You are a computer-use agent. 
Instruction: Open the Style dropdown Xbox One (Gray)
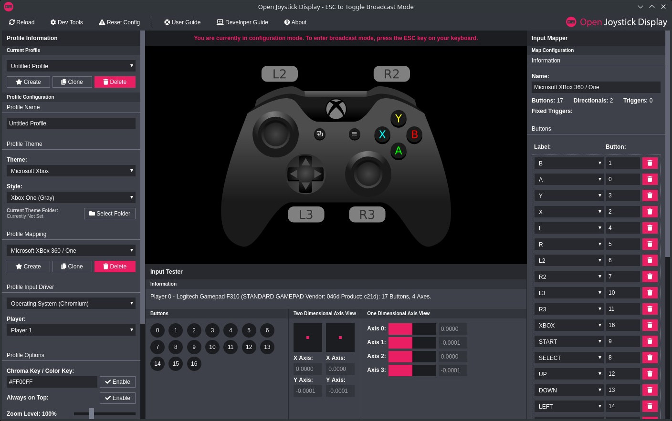click(x=71, y=197)
